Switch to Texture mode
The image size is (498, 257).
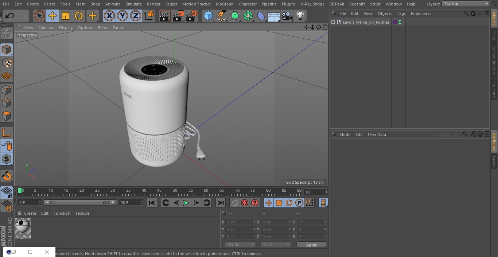click(7, 63)
